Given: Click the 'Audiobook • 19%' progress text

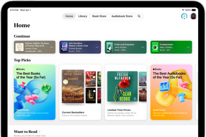Looking at the screenshot, I should point(33,51).
